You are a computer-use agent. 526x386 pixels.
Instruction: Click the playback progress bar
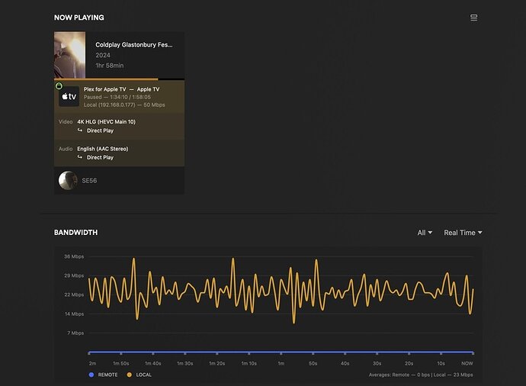(x=119, y=79)
